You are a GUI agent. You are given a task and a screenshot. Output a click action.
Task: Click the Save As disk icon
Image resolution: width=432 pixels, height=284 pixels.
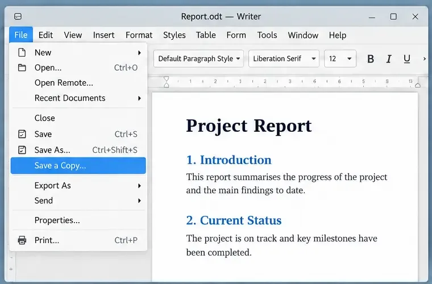(x=22, y=150)
